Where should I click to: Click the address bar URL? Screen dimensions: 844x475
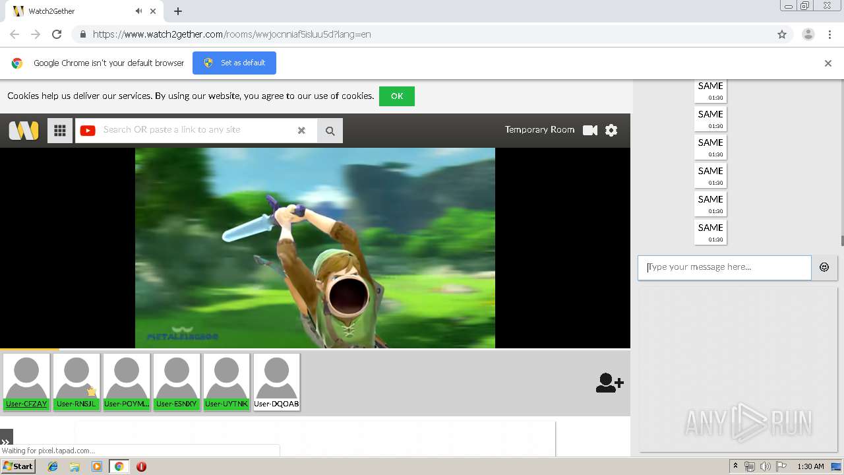[231, 34]
